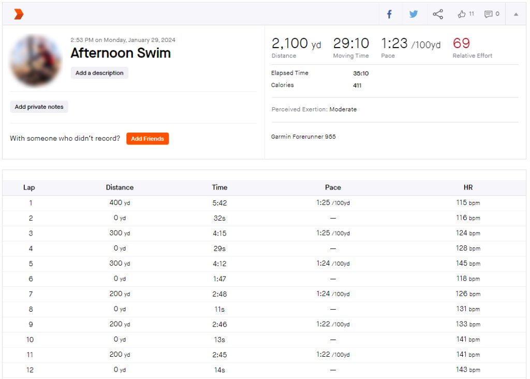Open the generic share options icon
Viewport: 530px width, 379px height.
pyautogui.click(x=438, y=14)
